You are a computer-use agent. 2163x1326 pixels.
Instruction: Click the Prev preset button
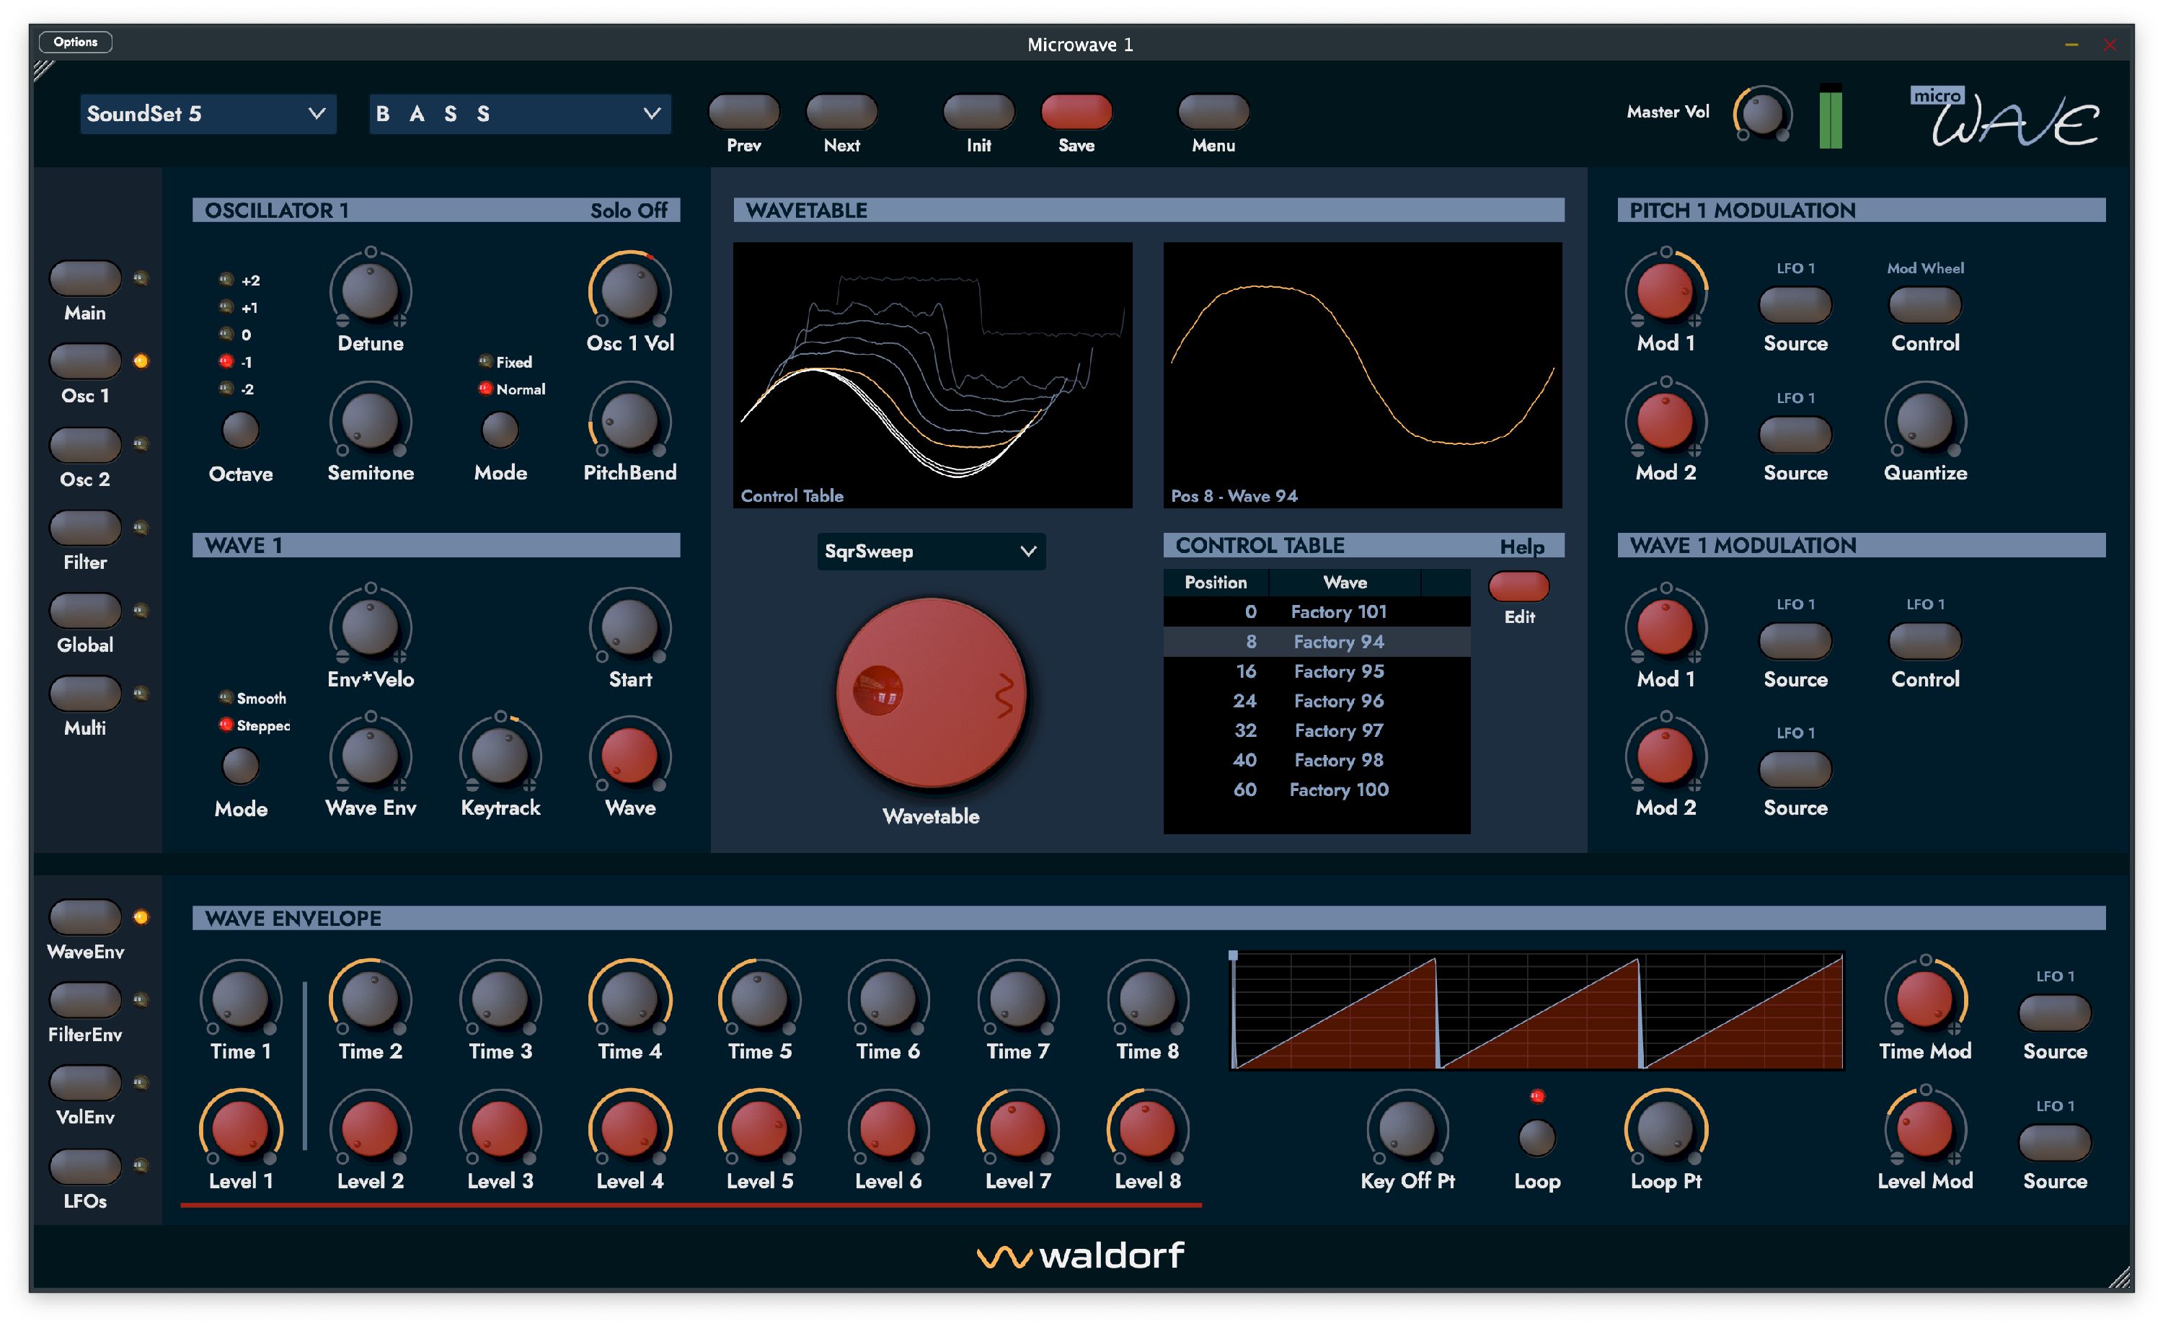743,112
